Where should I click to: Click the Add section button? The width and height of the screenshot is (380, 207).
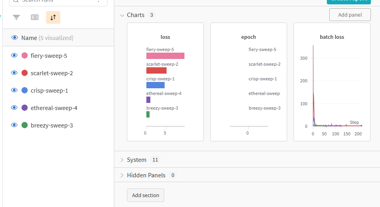click(146, 195)
